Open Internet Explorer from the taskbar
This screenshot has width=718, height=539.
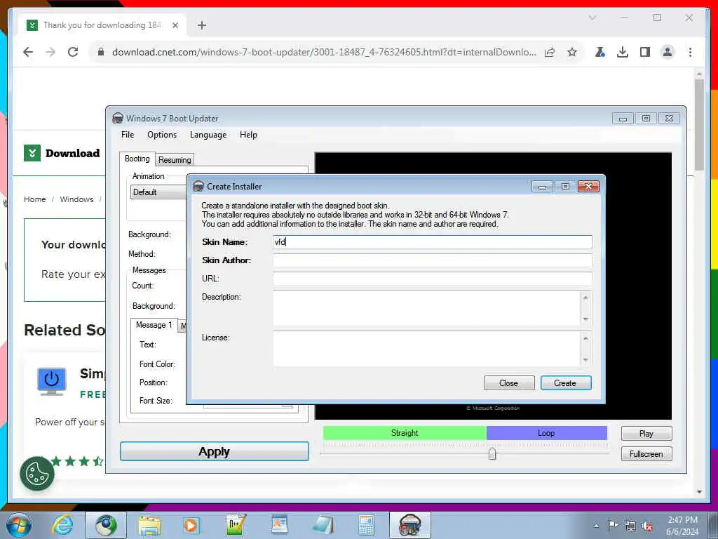[62, 525]
